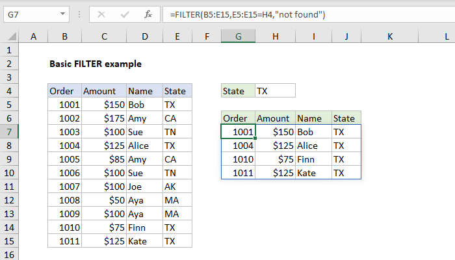Click the formula bar FILTER formula text
This screenshot has width=455, height=260.
coord(248,14)
